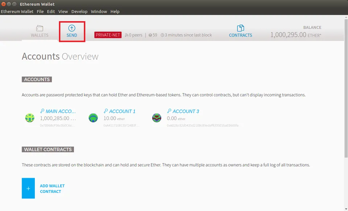This screenshot has width=348, height=211.
Task: Click the scrollbar down arrow
Action: [346, 209]
